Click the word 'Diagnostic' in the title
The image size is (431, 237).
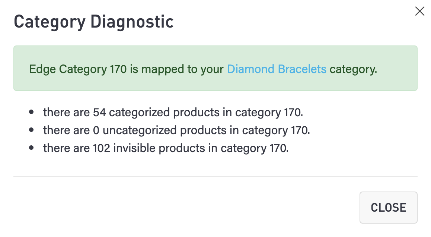[132, 22]
